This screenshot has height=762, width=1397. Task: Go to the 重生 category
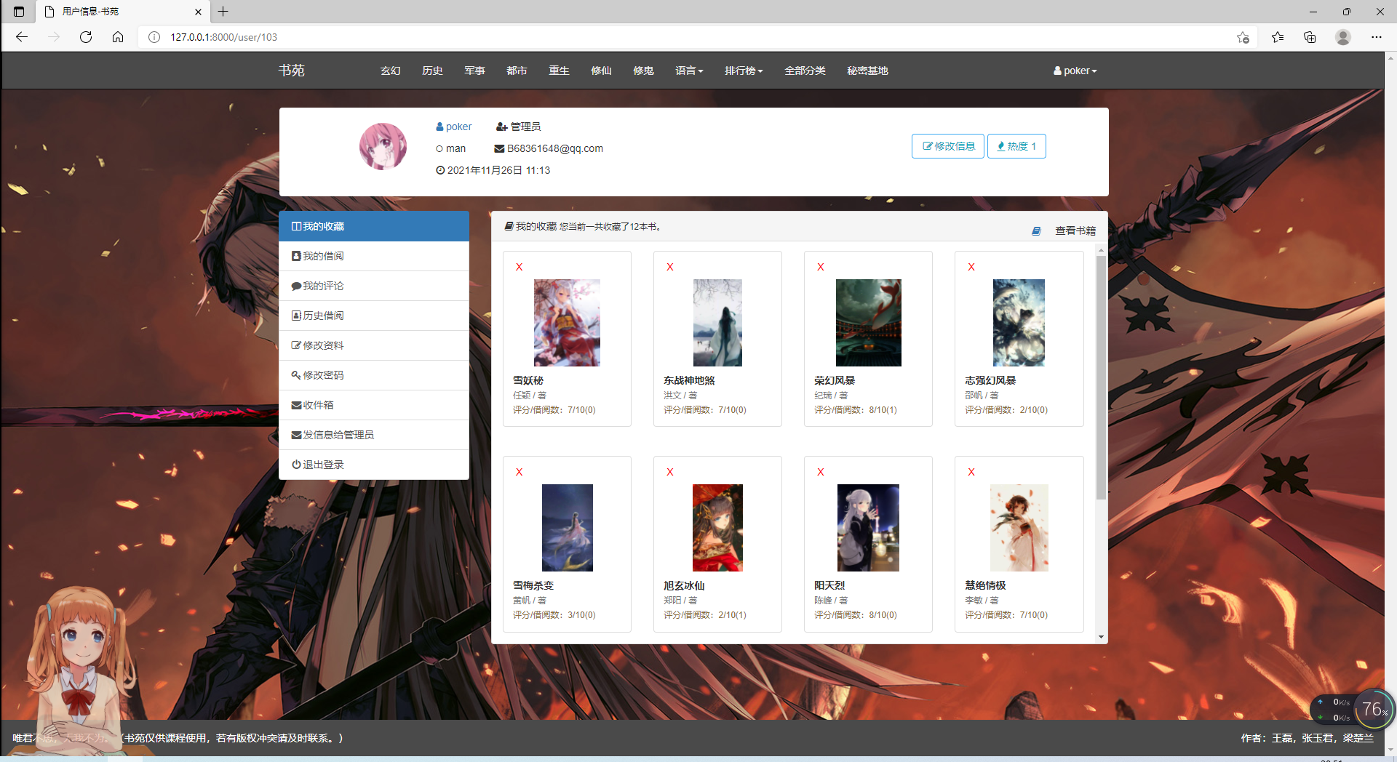point(560,71)
